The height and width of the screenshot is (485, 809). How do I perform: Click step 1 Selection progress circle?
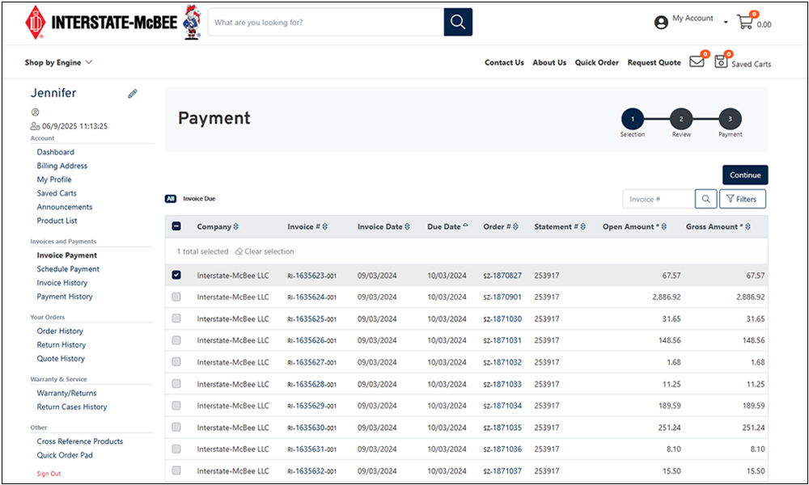tap(633, 119)
